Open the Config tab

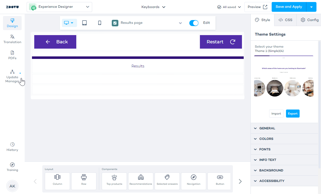(309, 20)
